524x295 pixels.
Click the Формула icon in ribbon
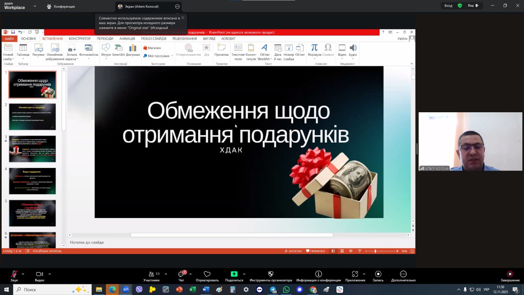pos(314,49)
